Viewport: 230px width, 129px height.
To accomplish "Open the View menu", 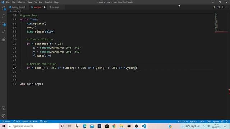I will (29, 3).
